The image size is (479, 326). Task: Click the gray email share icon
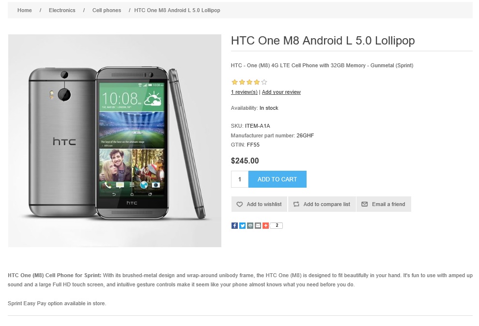tap(258, 226)
